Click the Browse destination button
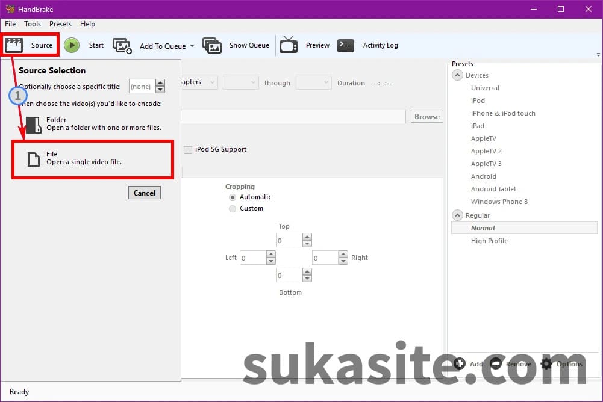 coord(427,117)
